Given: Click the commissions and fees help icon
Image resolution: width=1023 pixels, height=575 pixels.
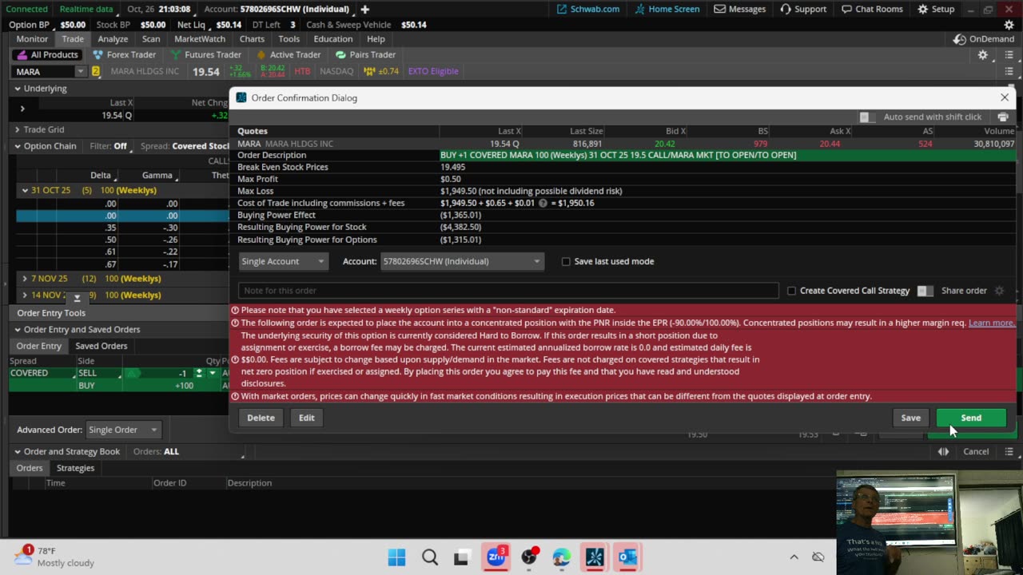Looking at the screenshot, I should [543, 203].
